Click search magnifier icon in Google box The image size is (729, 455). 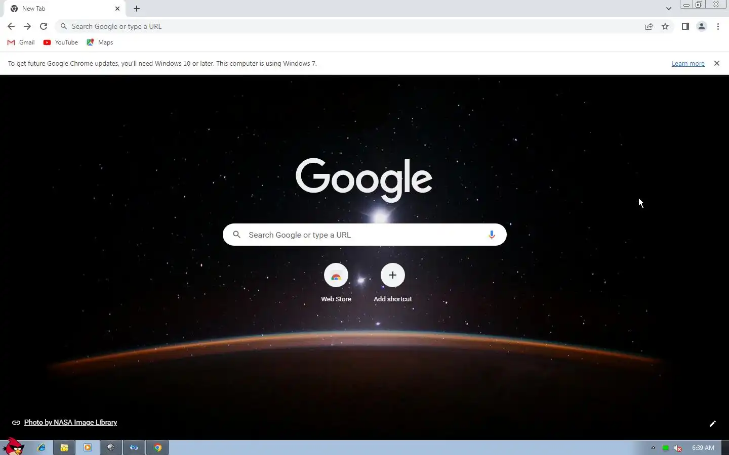tap(236, 235)
